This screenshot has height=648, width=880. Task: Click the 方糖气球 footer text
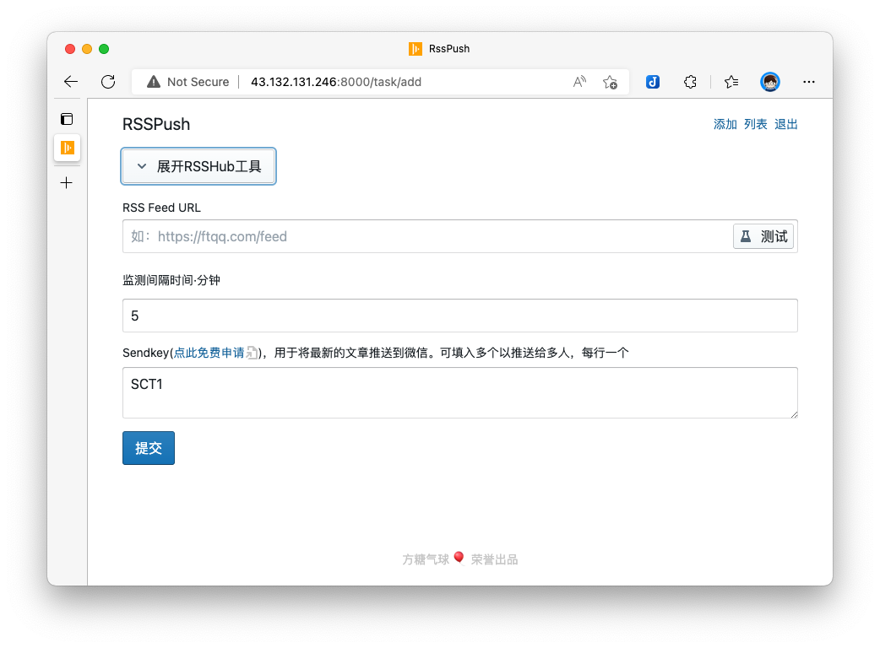click(x=426, y=559)
